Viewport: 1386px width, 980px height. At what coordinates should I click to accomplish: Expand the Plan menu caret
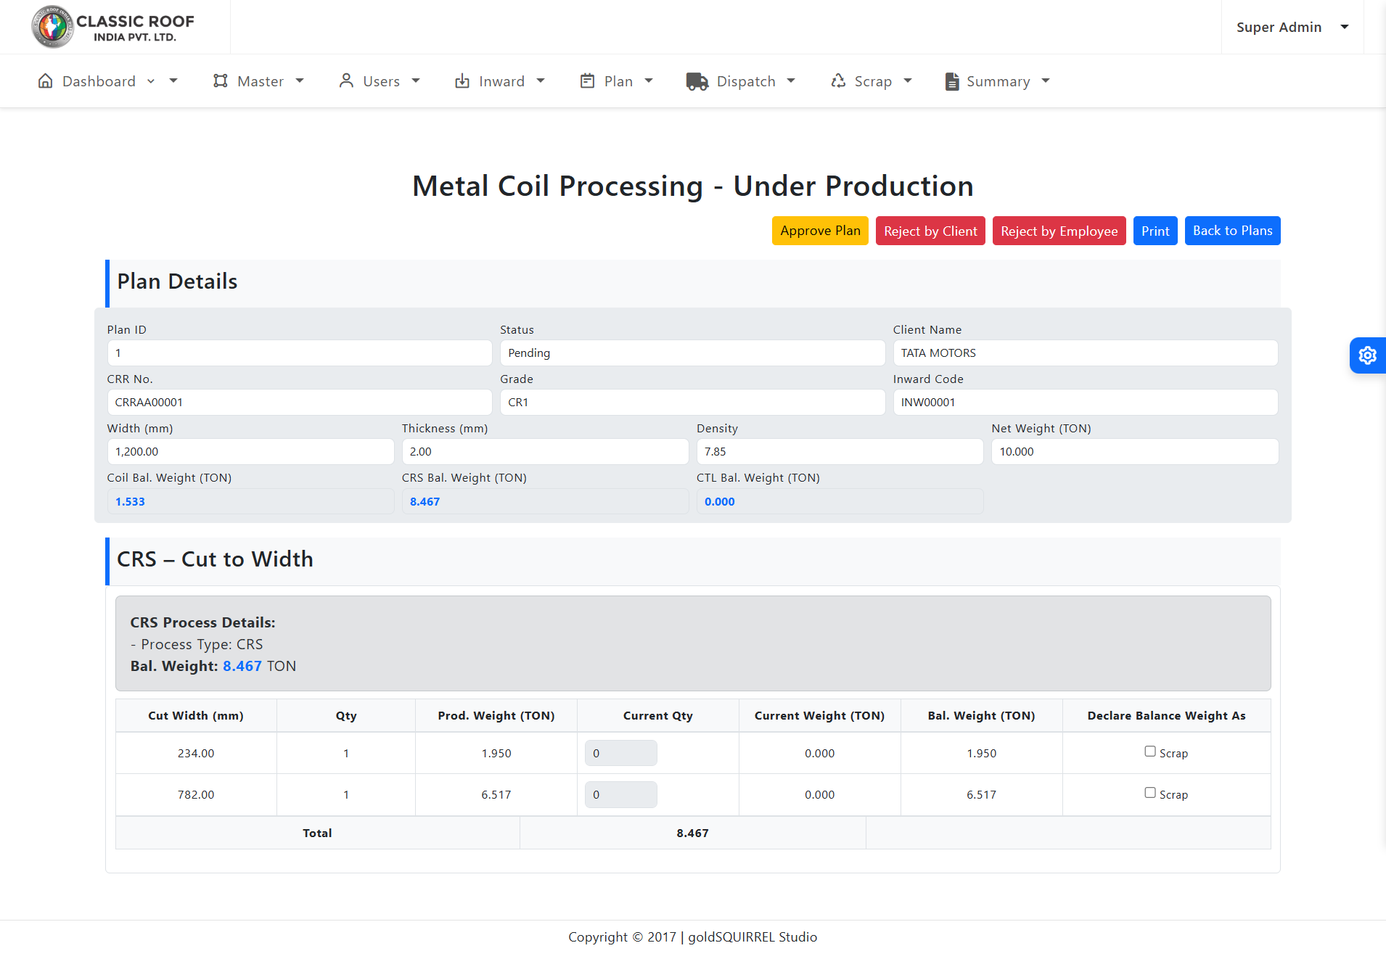tap(649, 81)
